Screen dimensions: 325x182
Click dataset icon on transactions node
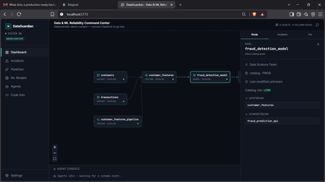pos(98,97)
